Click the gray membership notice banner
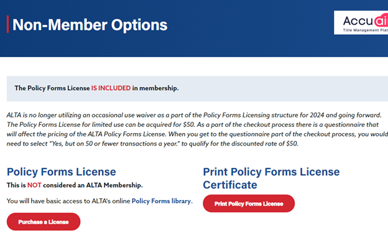This screenshot has width=388, height=248. coord(197,88)
